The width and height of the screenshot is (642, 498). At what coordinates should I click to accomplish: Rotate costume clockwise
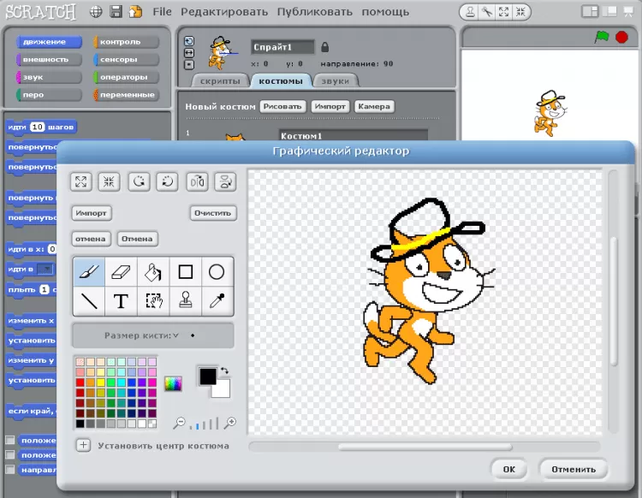167,181
